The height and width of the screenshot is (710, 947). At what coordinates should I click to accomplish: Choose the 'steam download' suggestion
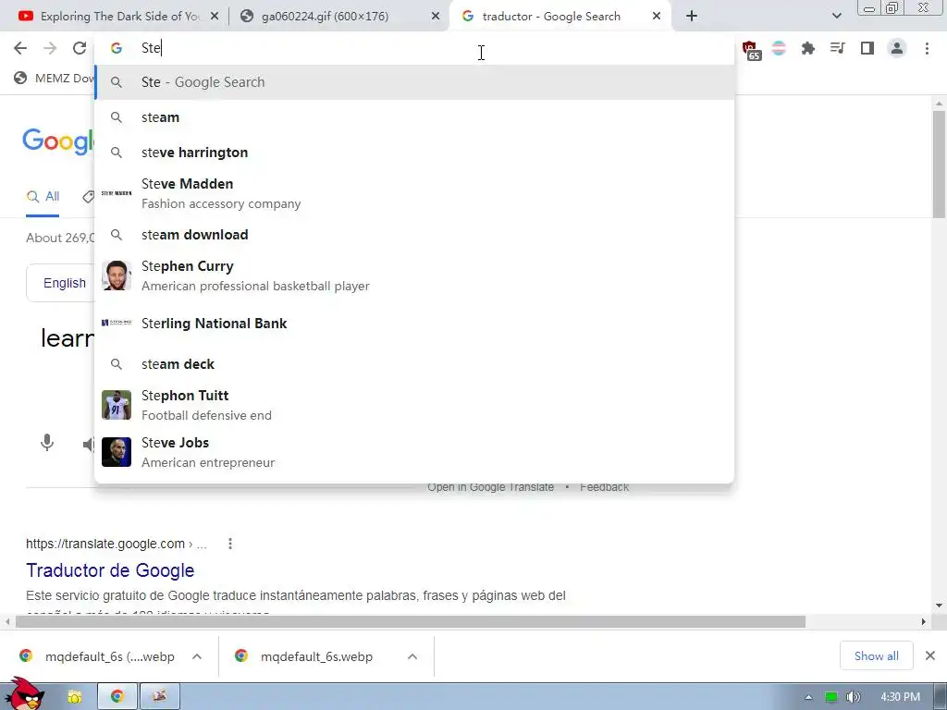pyautogui.click(x=414, y=235)
